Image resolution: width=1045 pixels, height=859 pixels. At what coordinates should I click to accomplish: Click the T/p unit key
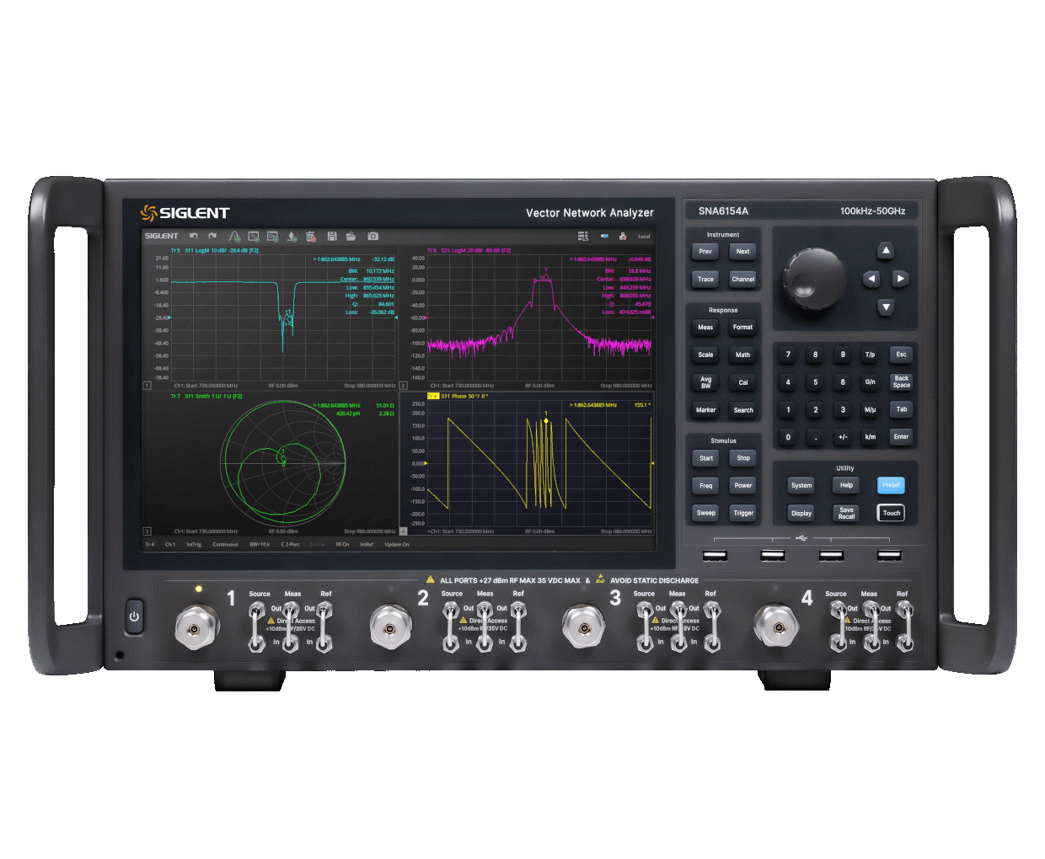[x=870, y=355]
